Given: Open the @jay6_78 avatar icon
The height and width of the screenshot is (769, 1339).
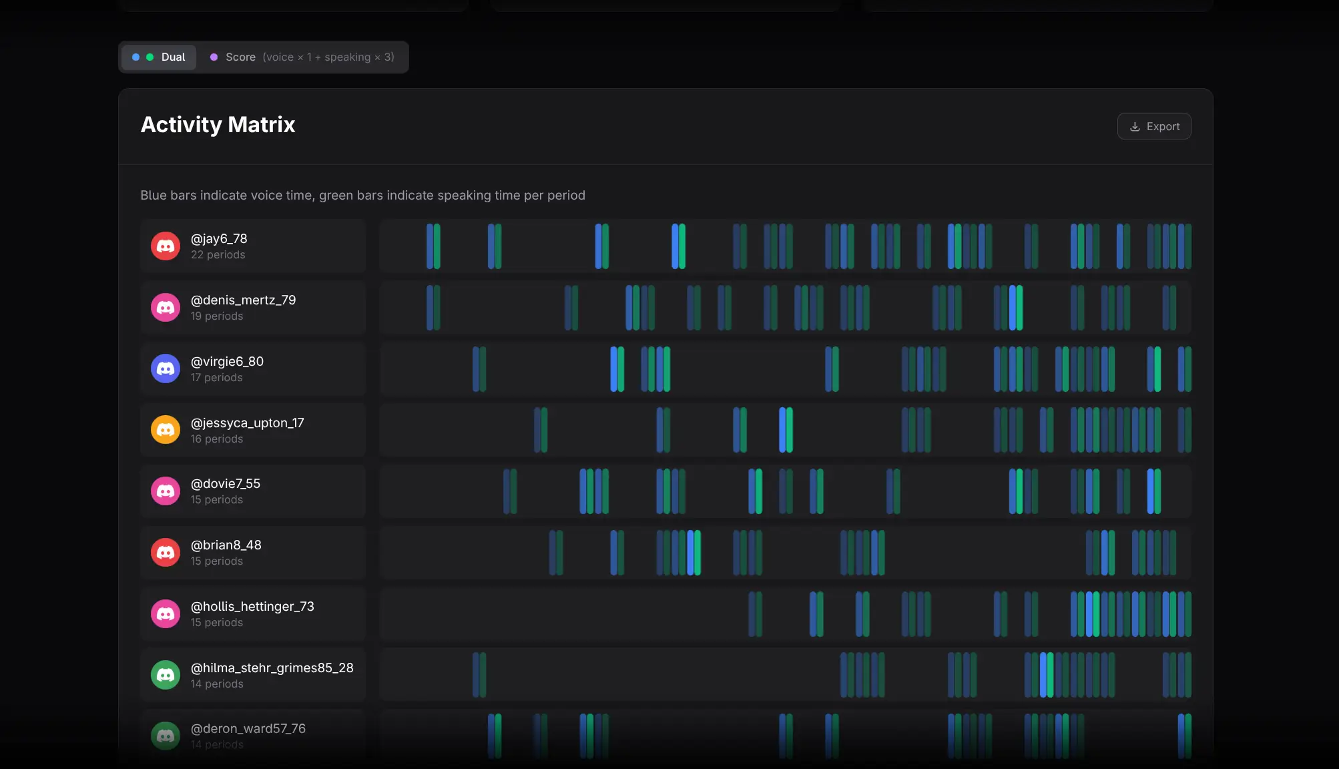Looking at the screenshot, I should 166,246.
